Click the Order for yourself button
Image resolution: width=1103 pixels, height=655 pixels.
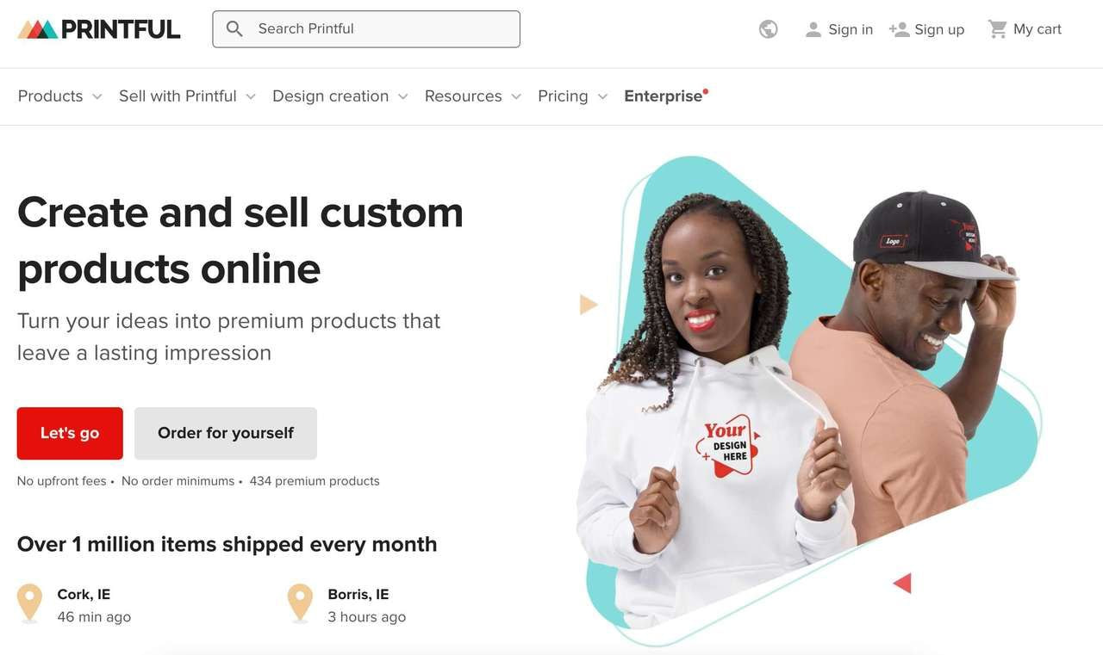click(226, 433)
